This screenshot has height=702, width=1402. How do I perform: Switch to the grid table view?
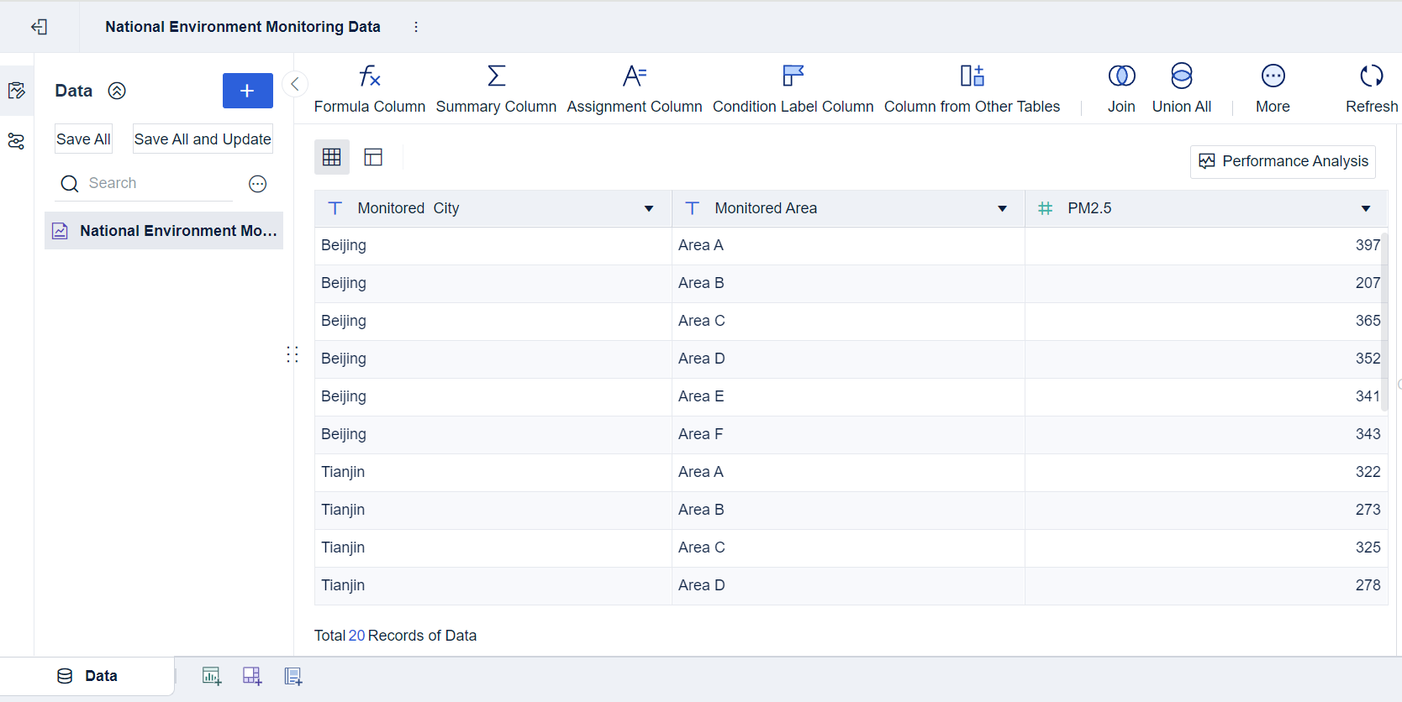point(332,157)
